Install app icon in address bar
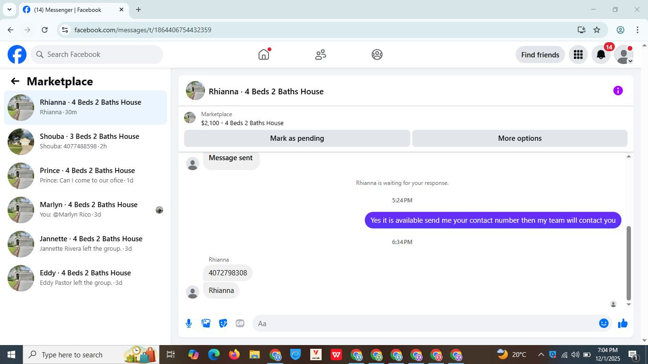 click(x=582, y=30)
